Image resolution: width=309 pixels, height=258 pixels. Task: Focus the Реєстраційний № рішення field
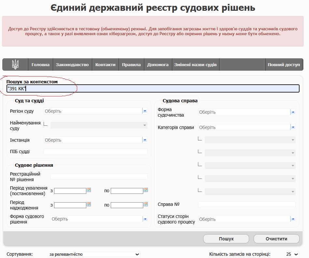99,177
